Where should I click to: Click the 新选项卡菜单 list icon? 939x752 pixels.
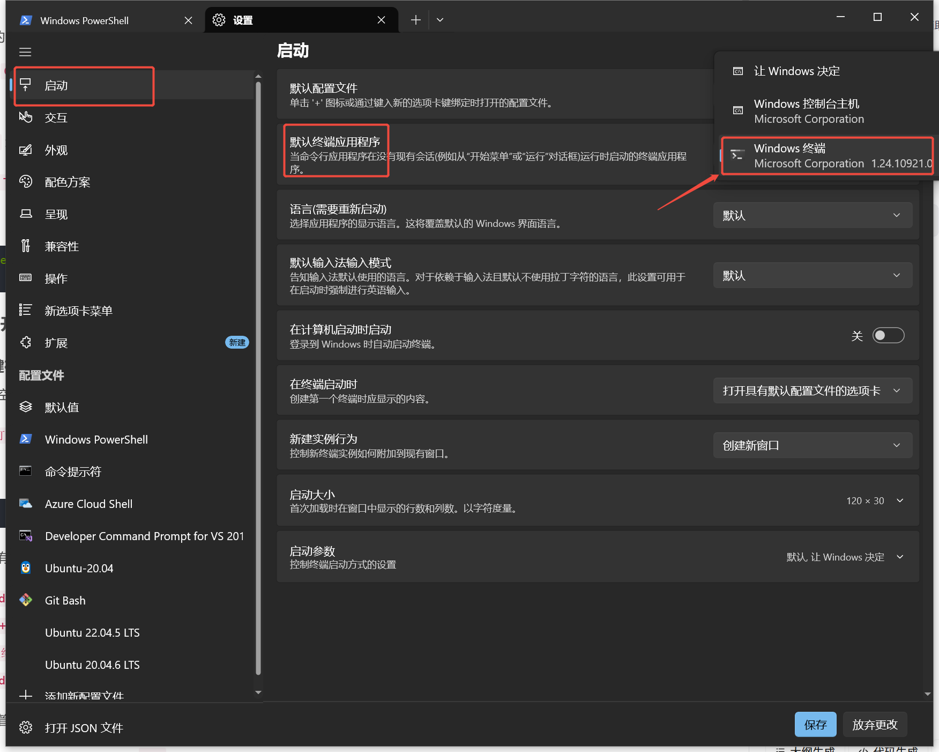pos(25,310)
